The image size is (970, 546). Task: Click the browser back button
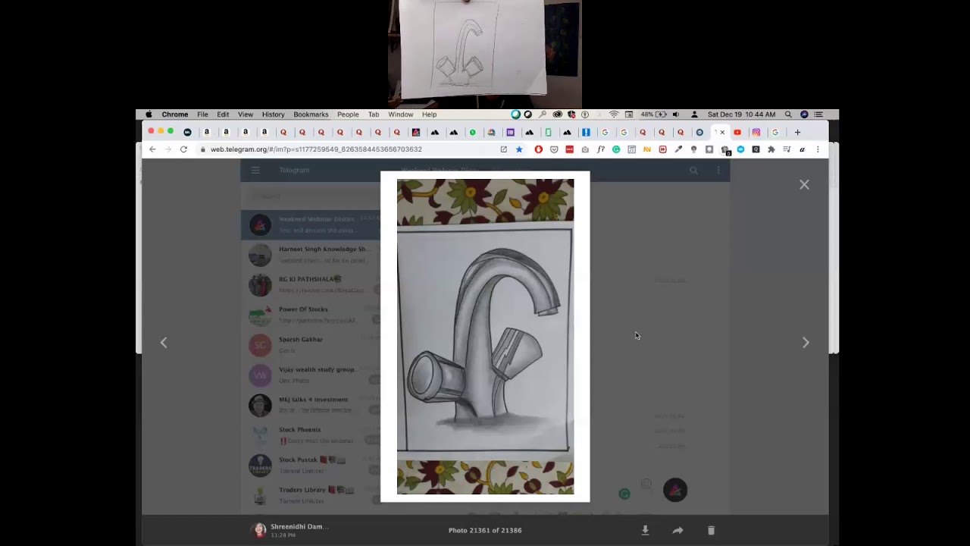152,149
